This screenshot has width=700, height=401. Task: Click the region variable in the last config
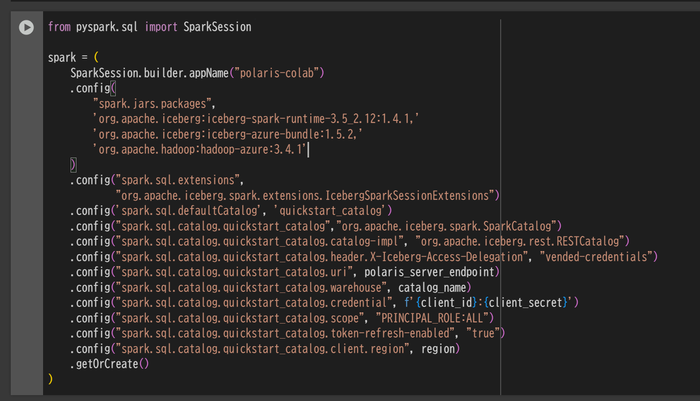coord(438,349)
